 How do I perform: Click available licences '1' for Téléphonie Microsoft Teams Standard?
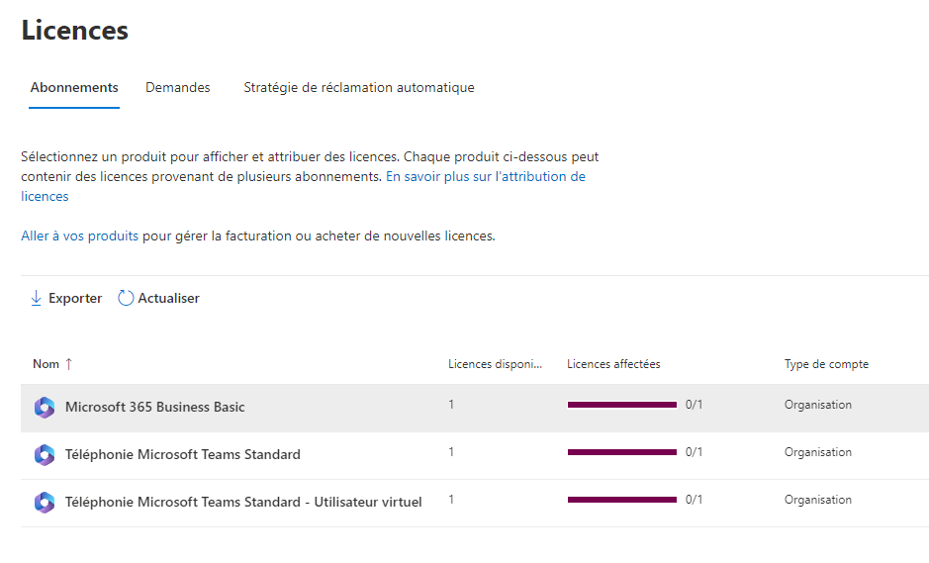coord(451,452)
